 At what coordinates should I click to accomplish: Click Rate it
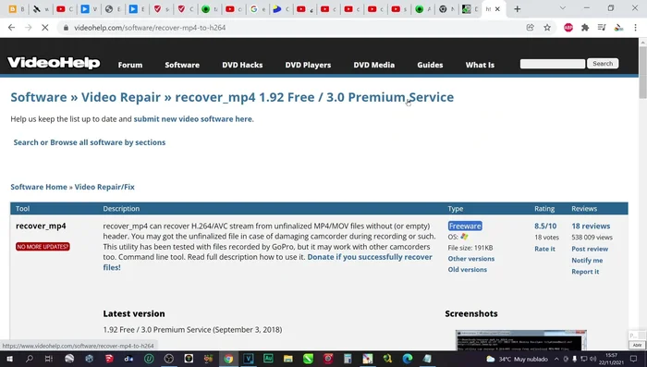(x=544, y=249)
